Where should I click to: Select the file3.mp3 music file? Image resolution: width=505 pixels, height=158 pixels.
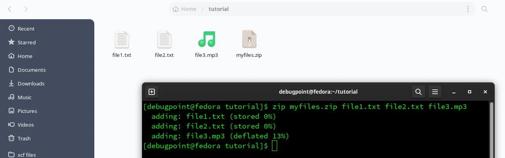206,40
